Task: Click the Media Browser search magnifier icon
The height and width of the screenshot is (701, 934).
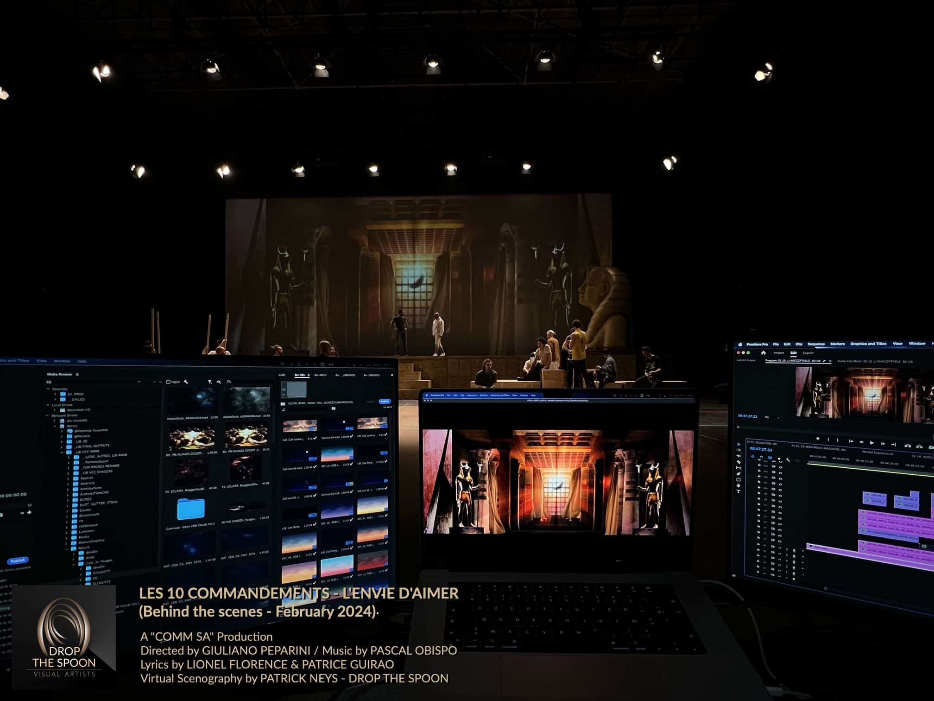Action: tap(229, 382)
